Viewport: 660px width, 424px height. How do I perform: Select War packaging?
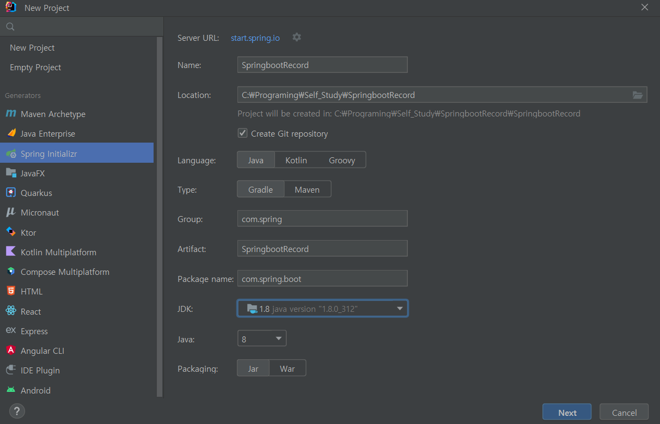click(288, 368)
